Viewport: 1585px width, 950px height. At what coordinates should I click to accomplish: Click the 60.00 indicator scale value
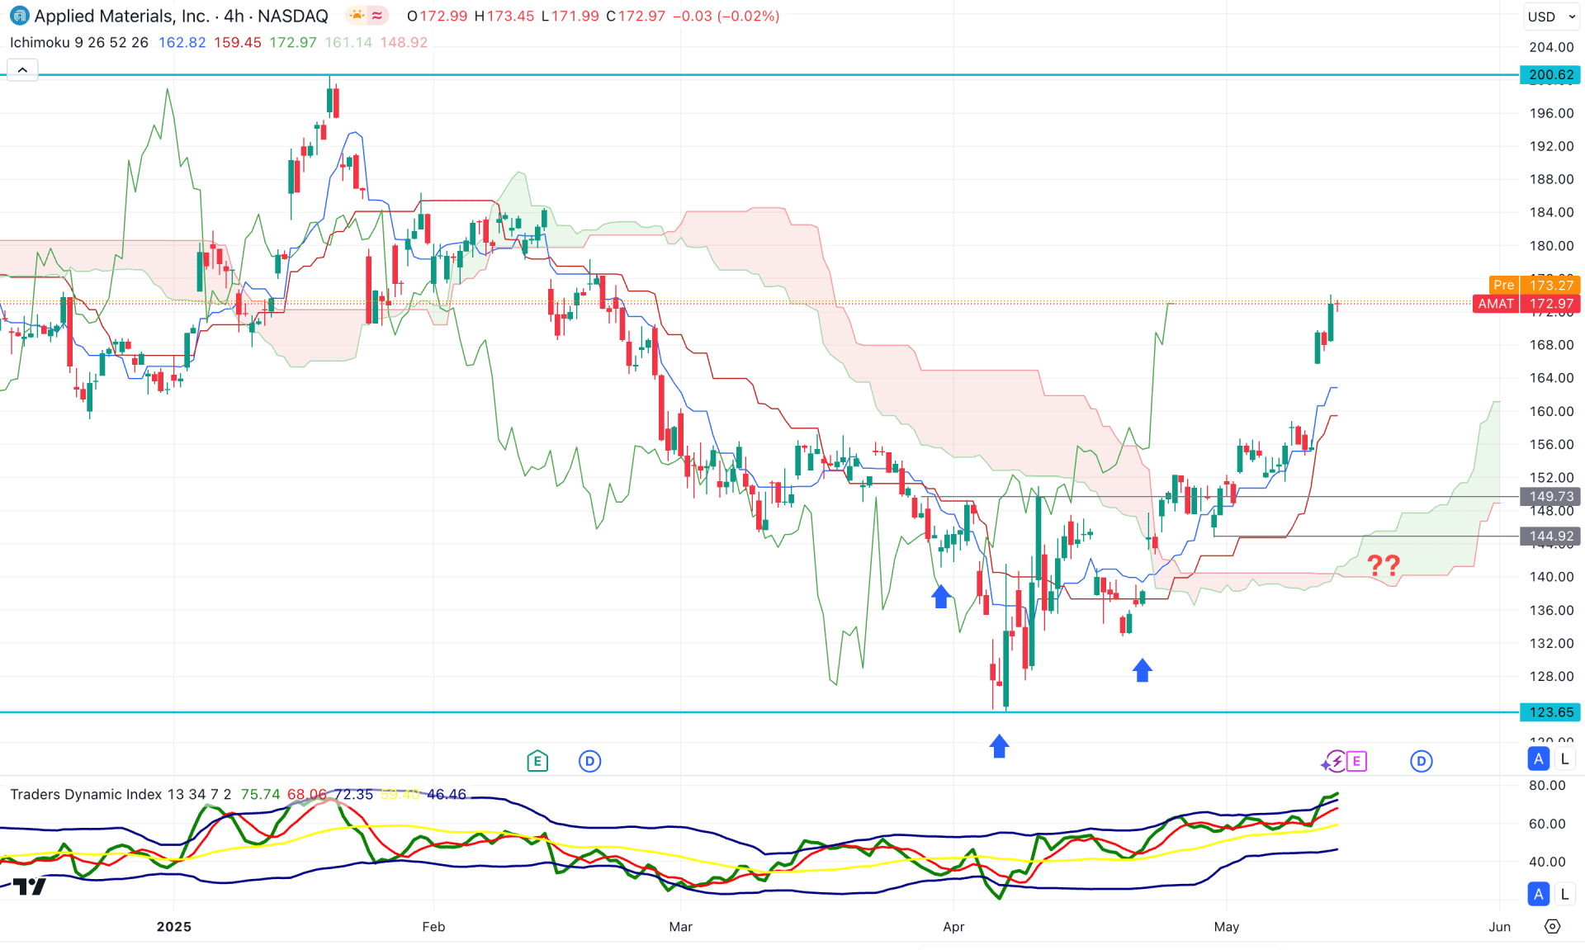pos(1547,824)
